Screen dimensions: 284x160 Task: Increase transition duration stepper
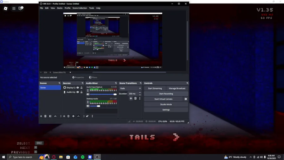140,93
